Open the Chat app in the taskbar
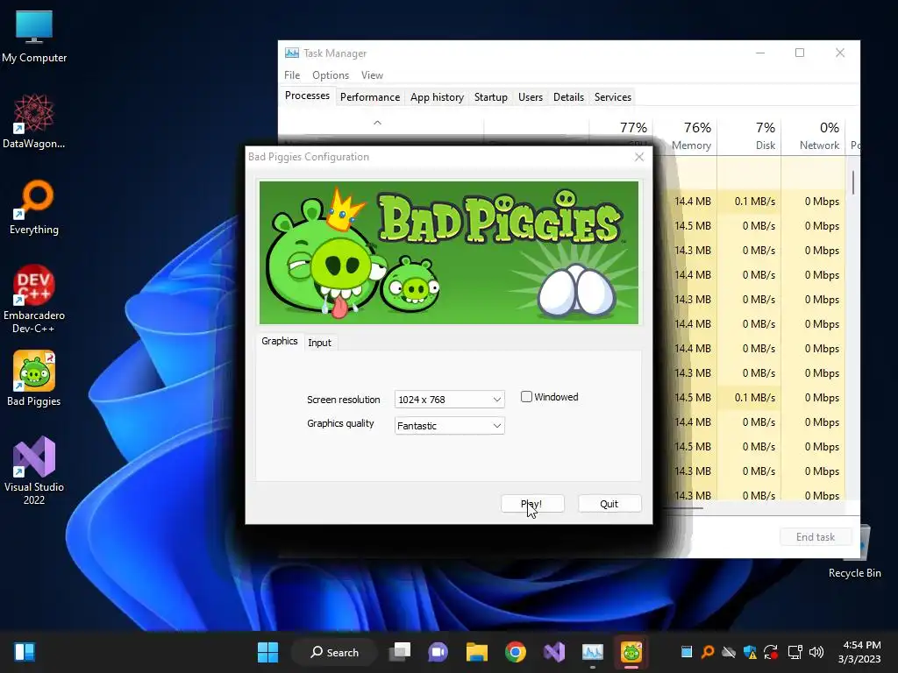This screenshot has height=673, width=898. click(x=438, y=652)
